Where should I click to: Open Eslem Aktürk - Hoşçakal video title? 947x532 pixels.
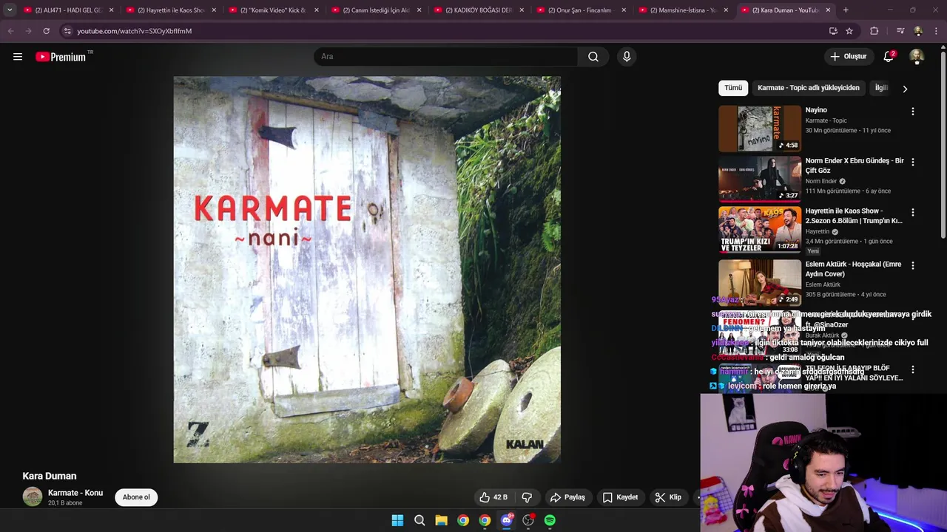click(853, 269)
